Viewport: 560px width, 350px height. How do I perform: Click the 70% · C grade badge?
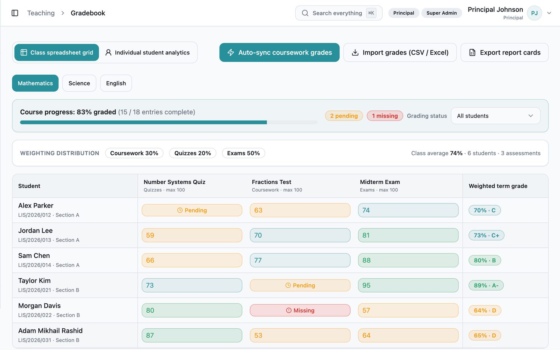coord(485,210)
